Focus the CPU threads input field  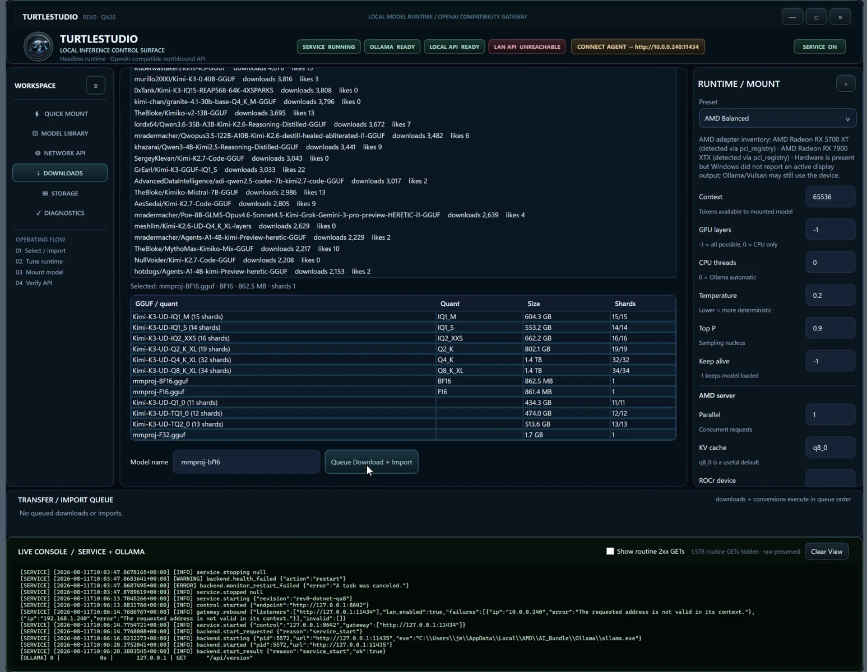[x=830, y=263]
